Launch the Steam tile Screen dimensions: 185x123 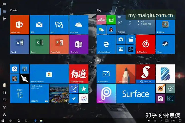pyautogui.click(x=165, y=44)
